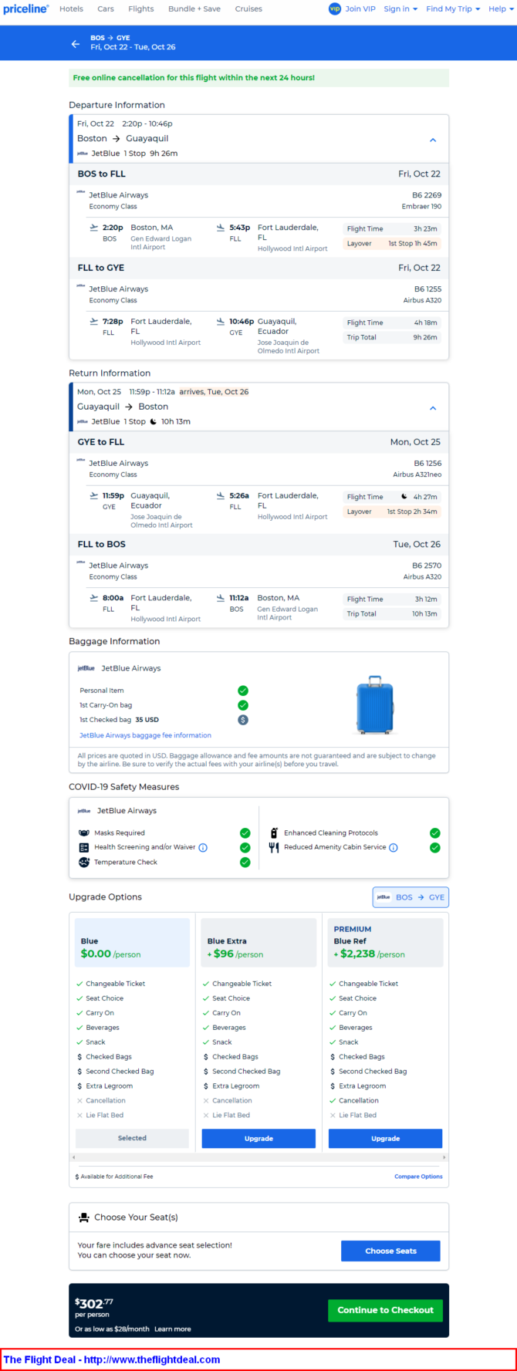Screen dimensions: 517x1371
Task: Click the Reduced Amenity utensils icon
Action: [x=274, y=847]
